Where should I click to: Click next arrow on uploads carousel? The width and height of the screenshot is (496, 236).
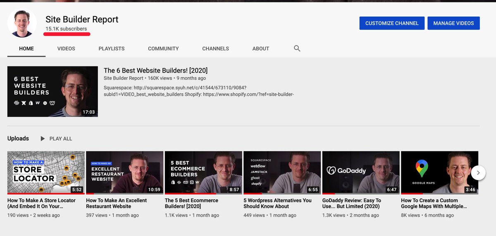coord(478,173)
